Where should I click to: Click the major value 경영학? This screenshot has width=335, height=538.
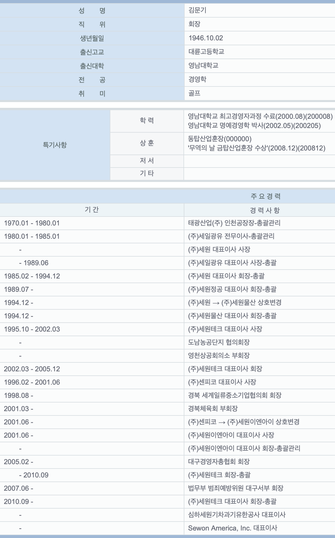tap(197, 79)
